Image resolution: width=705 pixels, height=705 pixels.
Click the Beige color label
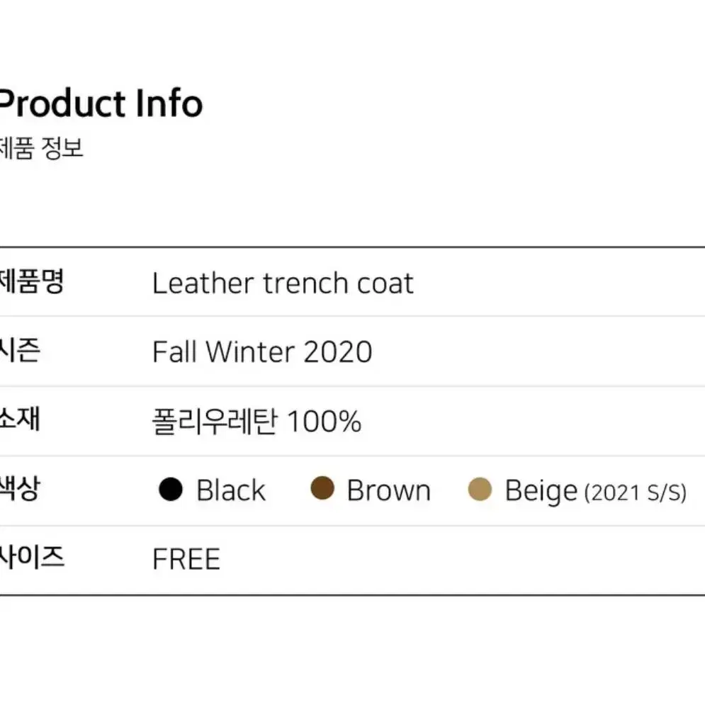[x=541, y=491]
